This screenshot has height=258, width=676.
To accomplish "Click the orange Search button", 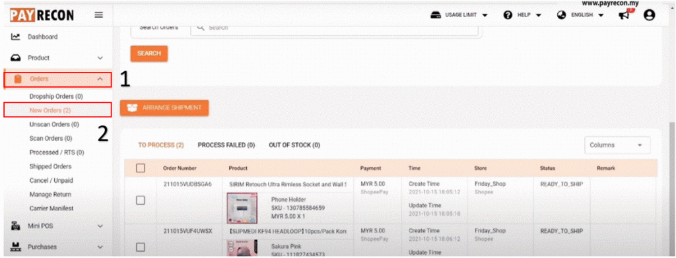I will pyautogui.click(x=149, y=53).
